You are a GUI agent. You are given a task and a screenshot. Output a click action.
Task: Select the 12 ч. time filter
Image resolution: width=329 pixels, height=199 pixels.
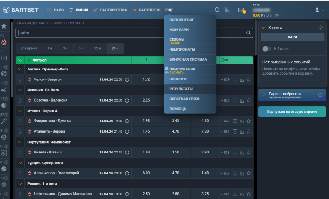pyautogui.click(x=98, y=48)
